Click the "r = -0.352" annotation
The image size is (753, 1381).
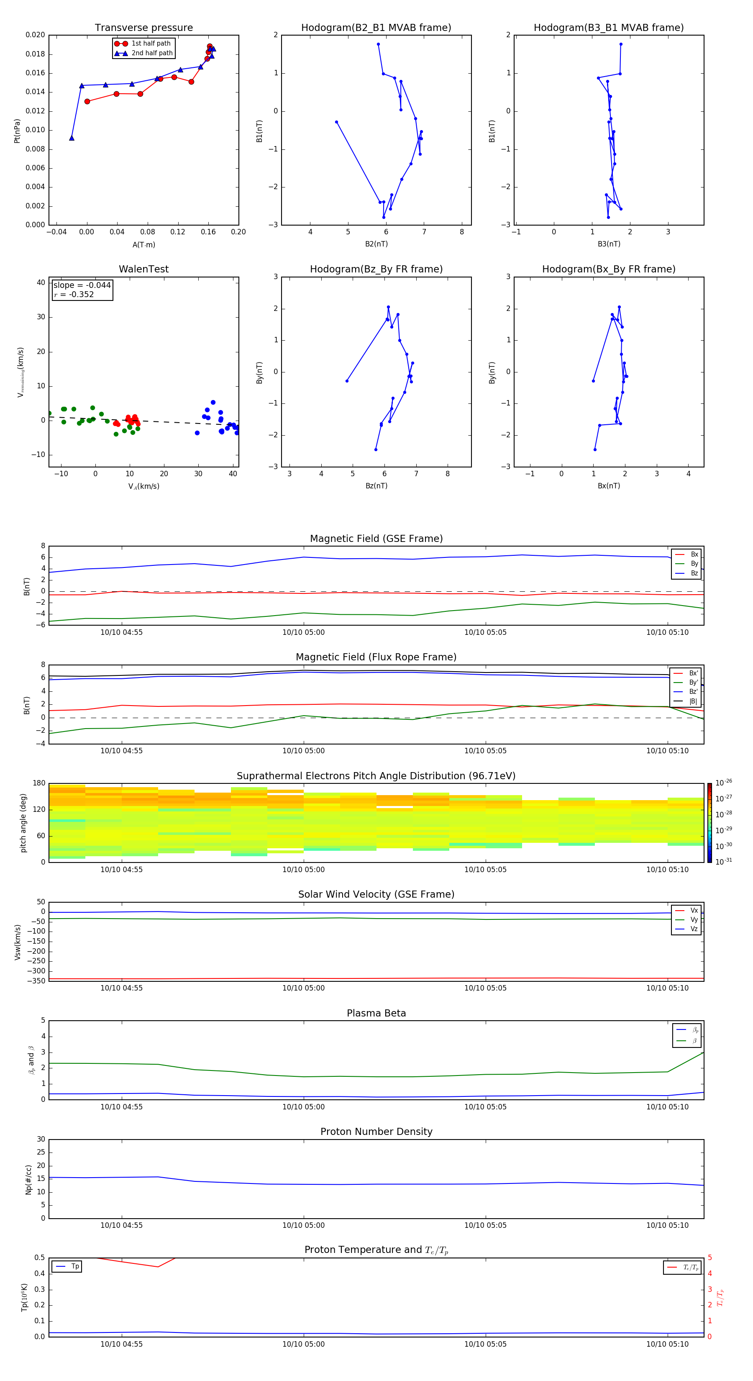pos(74,294)
